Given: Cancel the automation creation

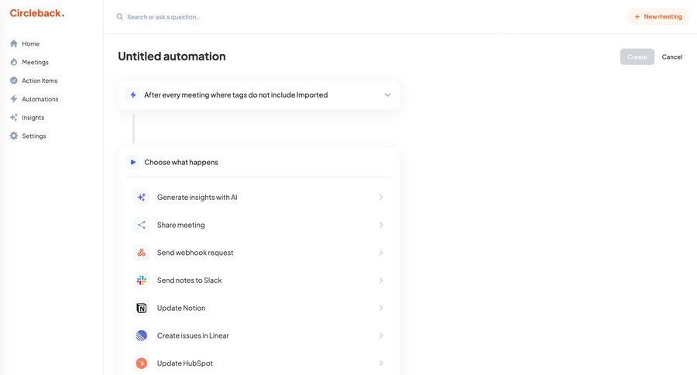Looking at the screenshot, I should click(671, 57).
